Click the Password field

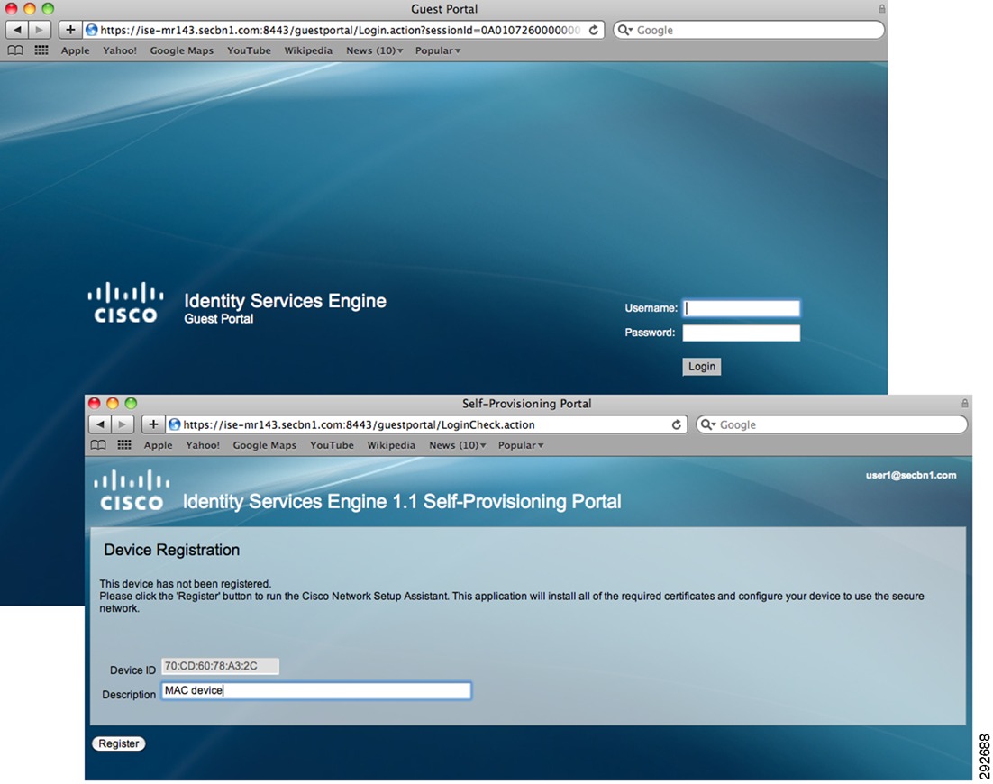click(x=741, y=333)
